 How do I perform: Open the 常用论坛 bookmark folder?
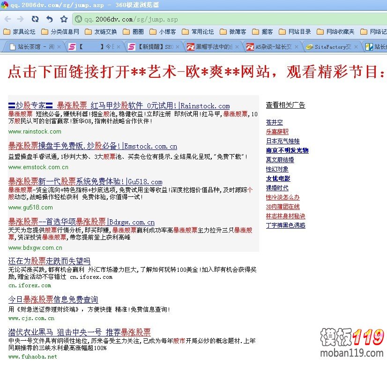pyautogui.click(x=198, y=32)
